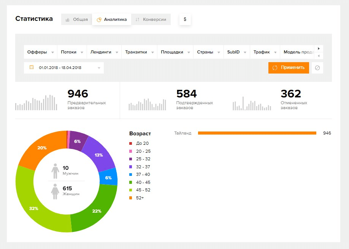Expand the SubID filter dropdown
This screenshot has height=249, width=349.
237,52
